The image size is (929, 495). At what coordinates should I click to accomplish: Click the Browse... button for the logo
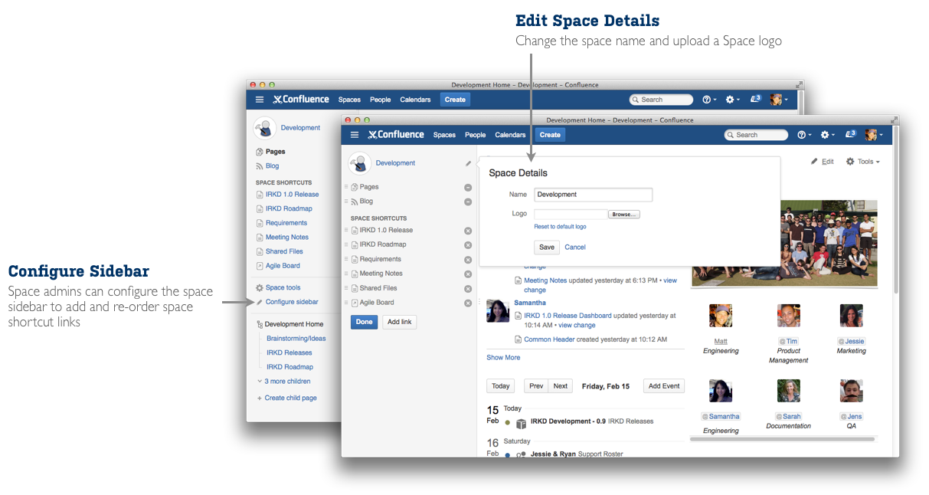pos(624,215)
